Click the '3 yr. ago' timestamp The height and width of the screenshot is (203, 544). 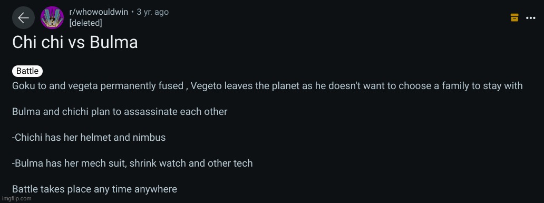[153, 12]
